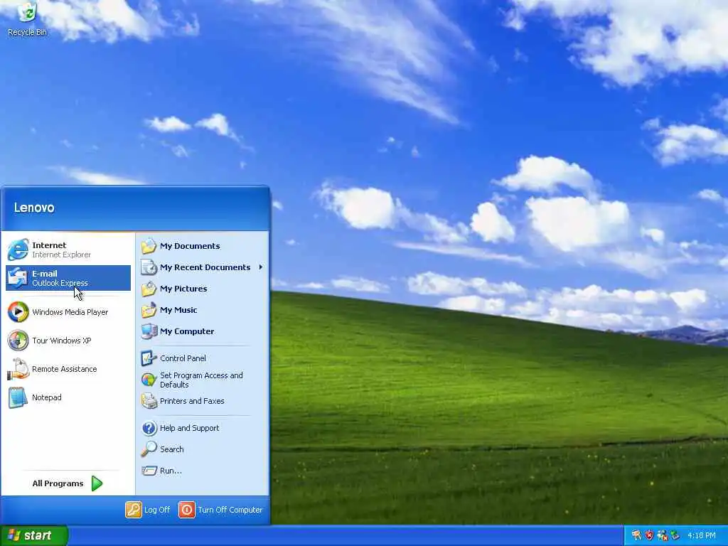Open the Run... dialog
This screenshot has width=728, height=546.
[x=202, y=471]
